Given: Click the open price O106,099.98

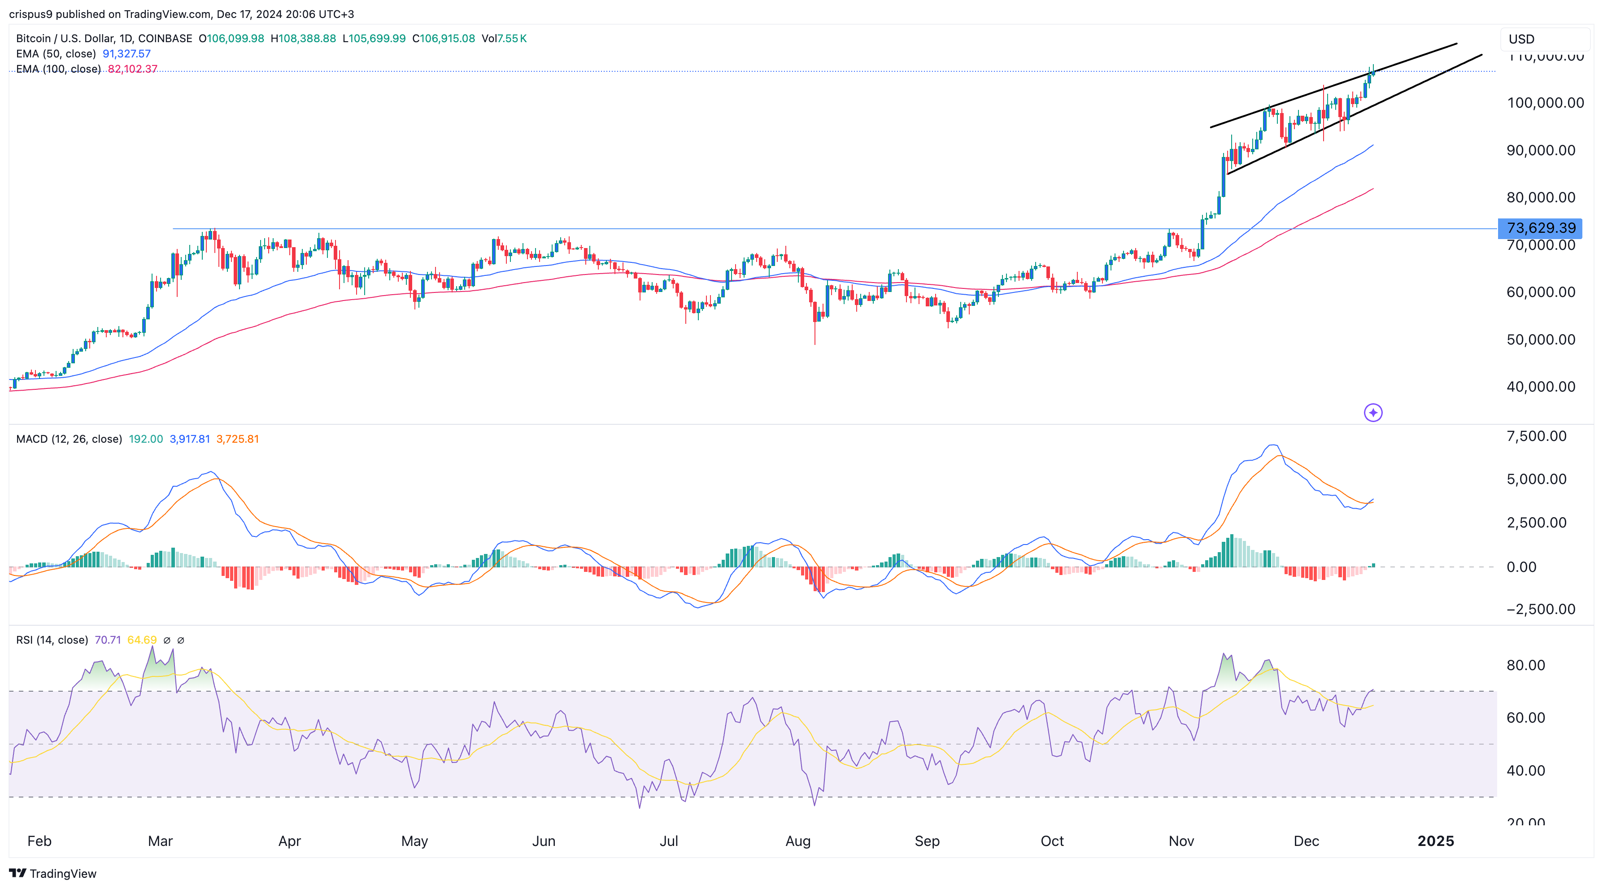Looking at the screenshot, I should (x=231, y=39).
